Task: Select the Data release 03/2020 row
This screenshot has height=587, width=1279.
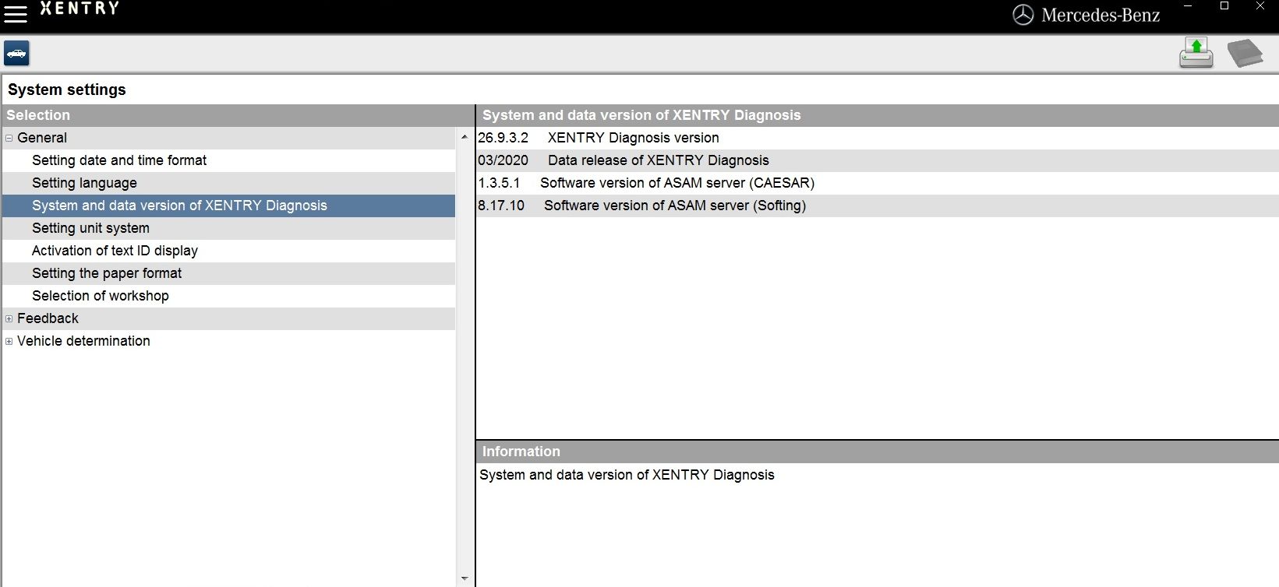Action: tap(658, 160)
